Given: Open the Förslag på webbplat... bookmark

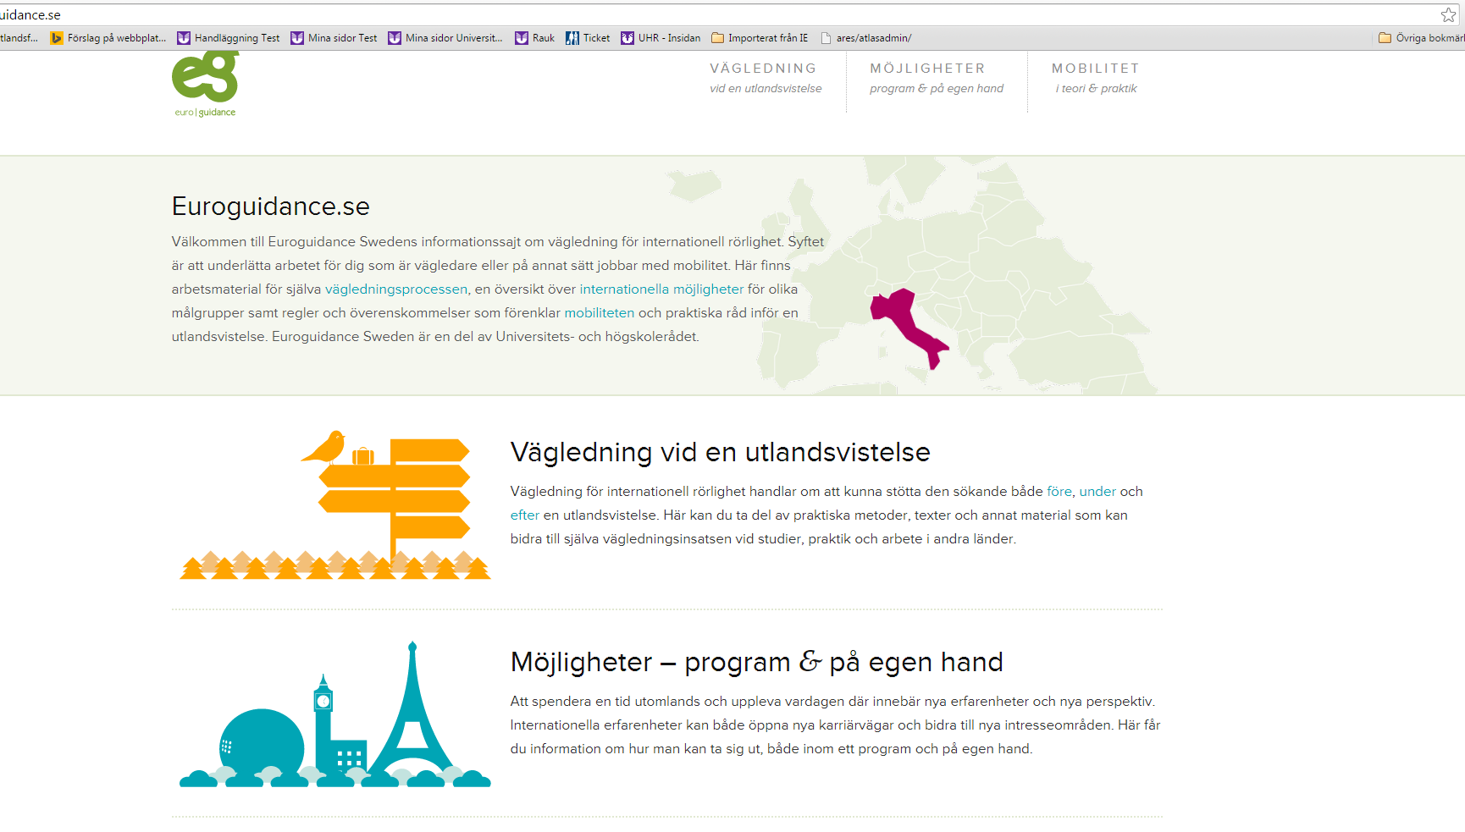Looking at the screenshot, I should [x=108, y=38].
